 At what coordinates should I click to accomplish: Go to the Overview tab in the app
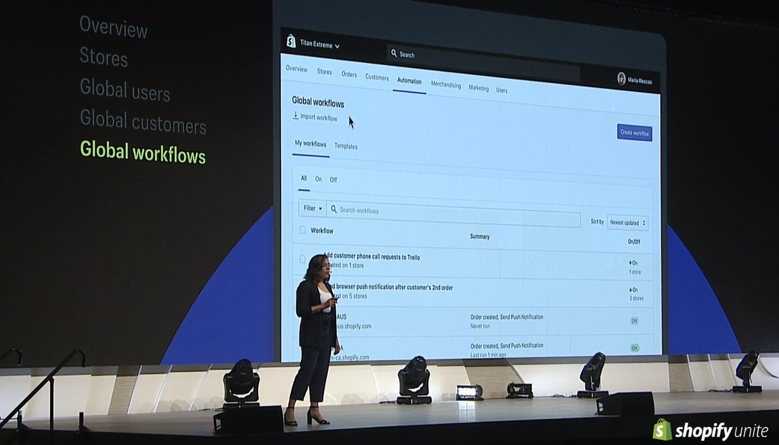tap(297, 69)
